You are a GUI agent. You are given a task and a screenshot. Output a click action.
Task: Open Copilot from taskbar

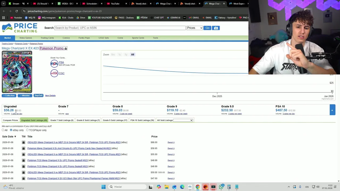click(159, 187)
